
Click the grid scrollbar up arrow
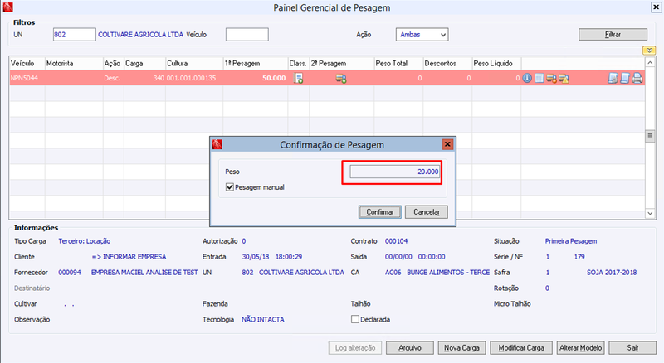click(x=650, y=63)
